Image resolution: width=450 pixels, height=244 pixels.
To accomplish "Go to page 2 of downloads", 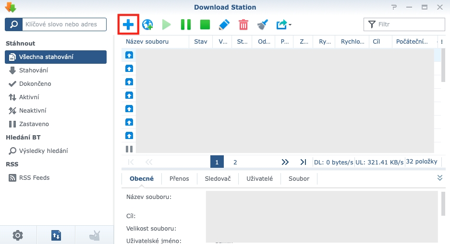I will (x=235, y=162).
